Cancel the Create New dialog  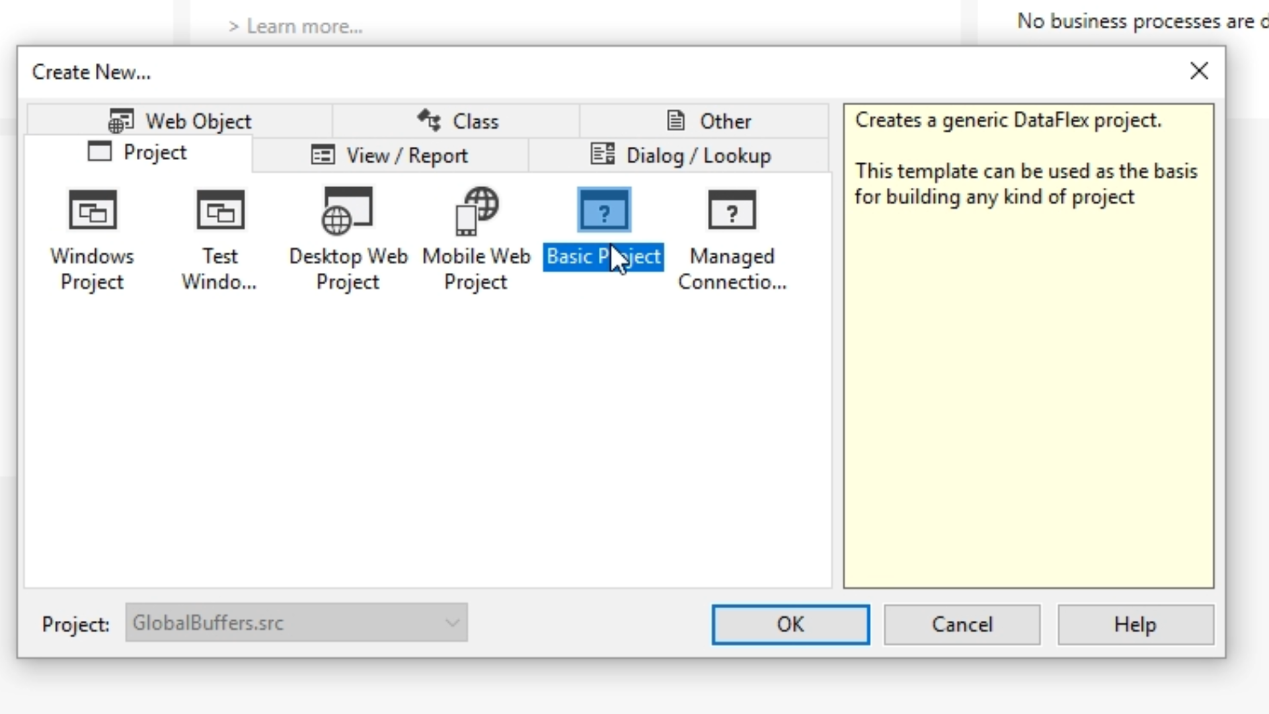click(962, 625)
